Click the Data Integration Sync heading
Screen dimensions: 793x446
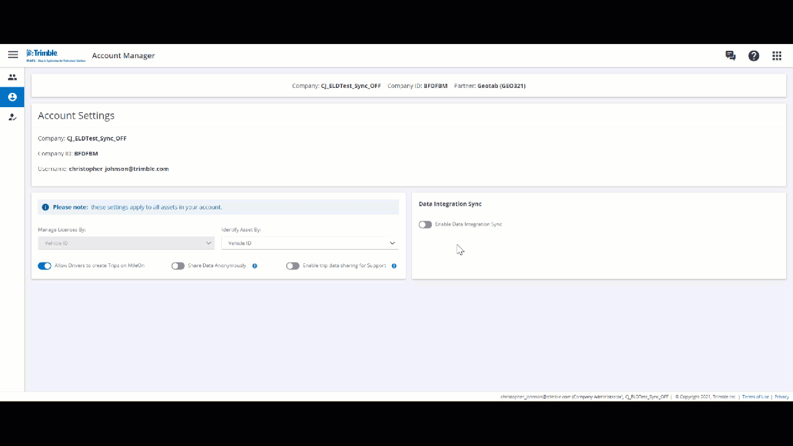[x=450, y=204]
